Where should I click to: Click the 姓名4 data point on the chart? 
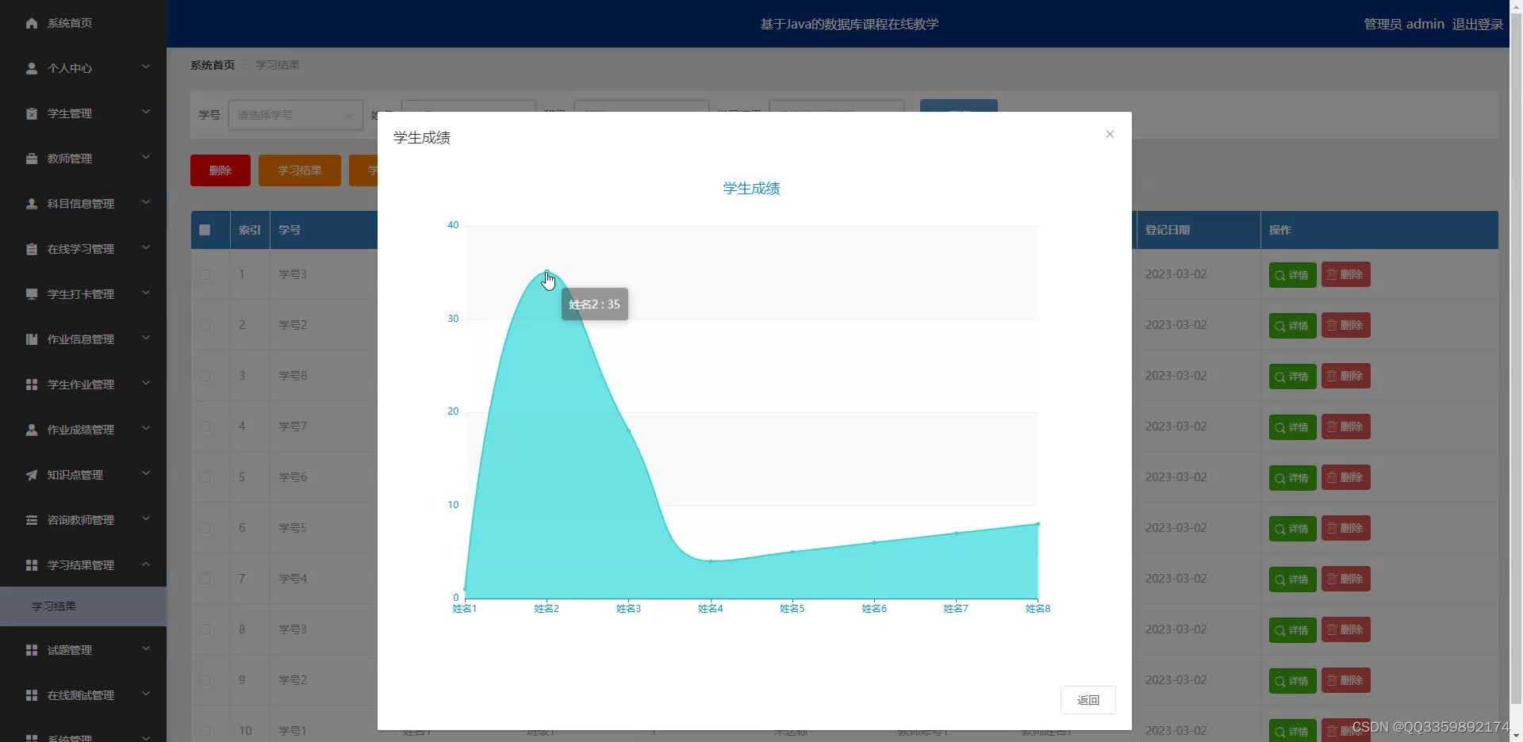click(x=711, y=561)
